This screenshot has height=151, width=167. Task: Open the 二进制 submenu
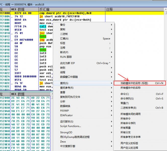point(84,34)
